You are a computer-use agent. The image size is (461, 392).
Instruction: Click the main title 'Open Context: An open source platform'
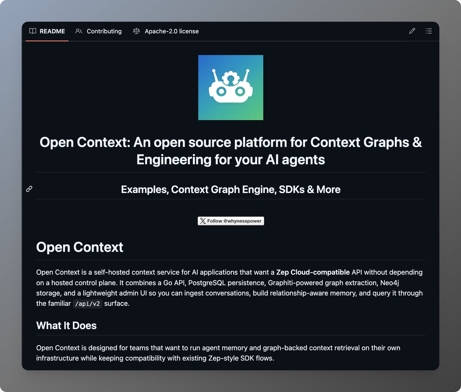230,151
